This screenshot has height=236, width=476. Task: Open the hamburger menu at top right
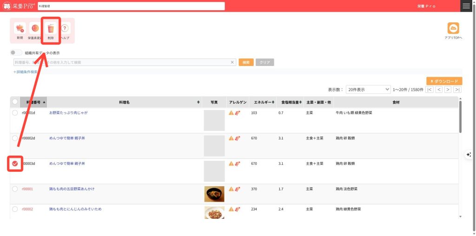pyautogui.click(x=466, y=6)
